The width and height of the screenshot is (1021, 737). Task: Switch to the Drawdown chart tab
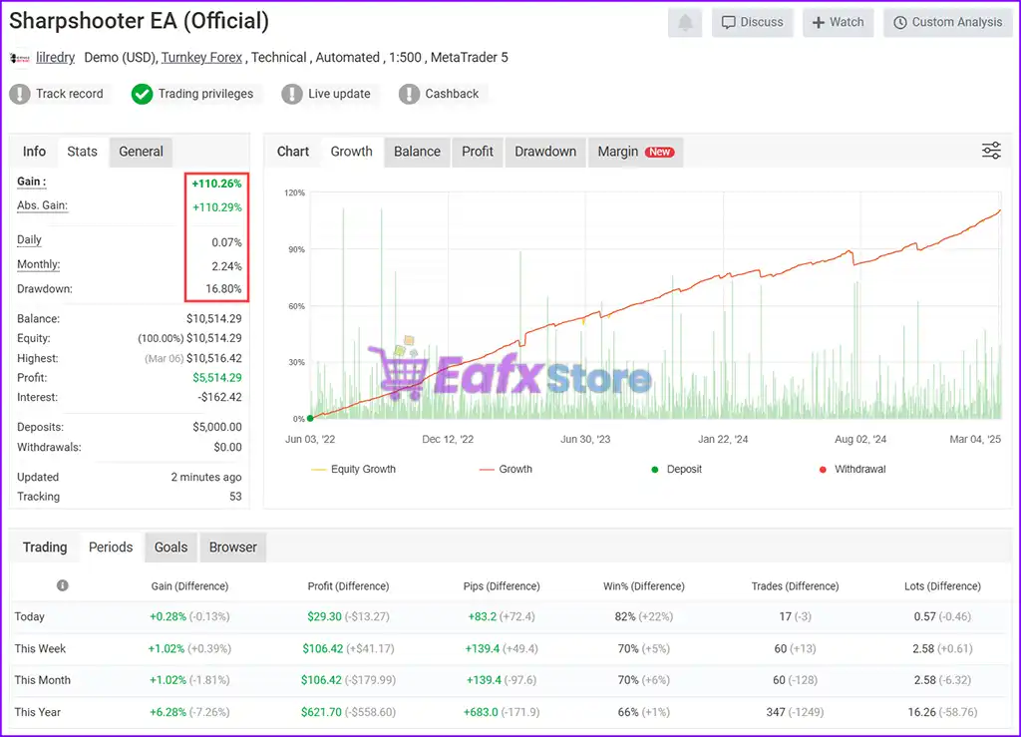click(544, 152)
